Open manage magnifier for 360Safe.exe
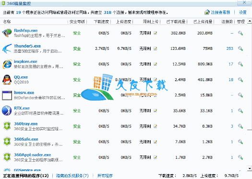 pos(240,142)
